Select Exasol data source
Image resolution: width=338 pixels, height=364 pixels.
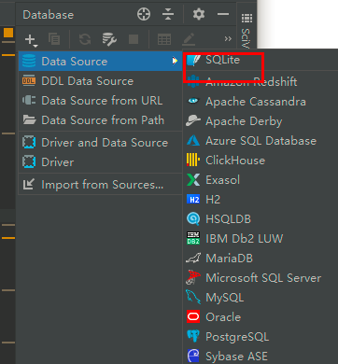click(x=261, y=180)
